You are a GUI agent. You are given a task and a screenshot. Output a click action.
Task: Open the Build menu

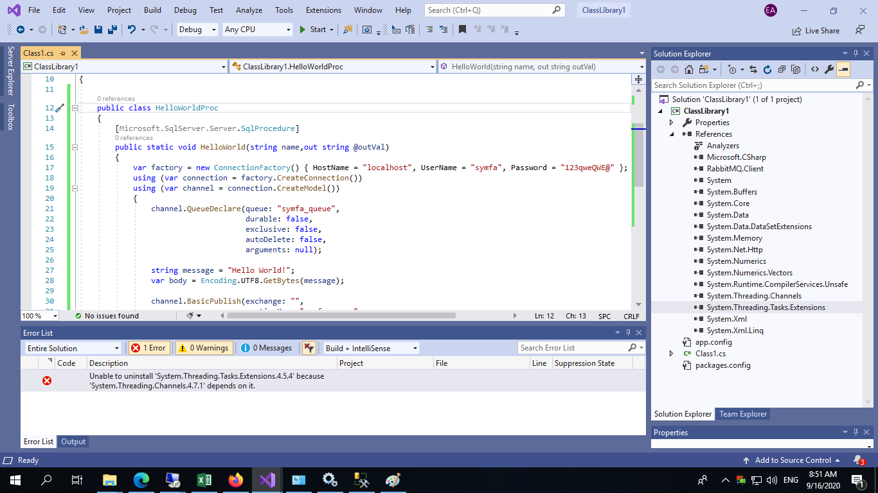click(152, 10)
